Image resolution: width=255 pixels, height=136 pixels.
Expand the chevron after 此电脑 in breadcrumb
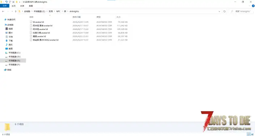32,11
